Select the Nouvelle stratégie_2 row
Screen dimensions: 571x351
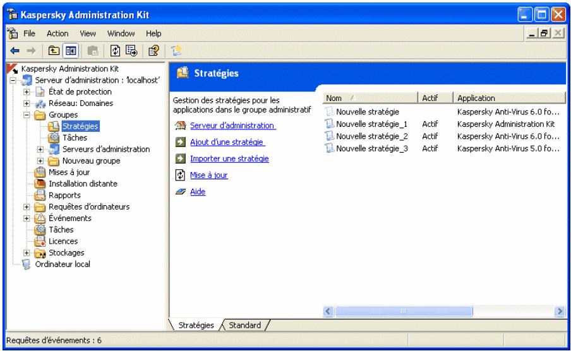tap(372, 136)
